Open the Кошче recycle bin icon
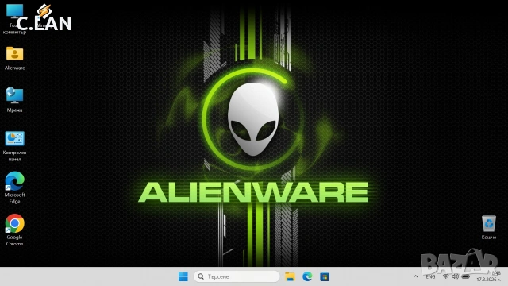This screenshot has height=286, width=508. (489, 227)
